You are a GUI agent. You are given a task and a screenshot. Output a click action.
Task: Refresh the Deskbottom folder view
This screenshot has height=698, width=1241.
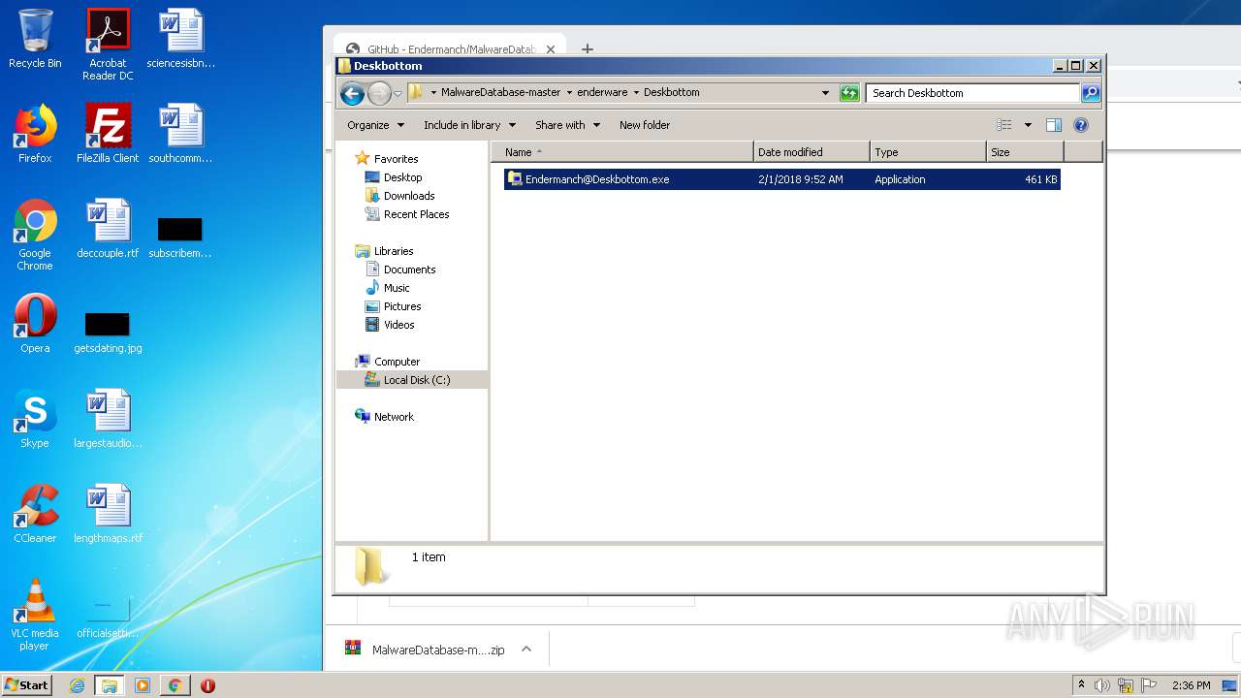click(849, 93)
